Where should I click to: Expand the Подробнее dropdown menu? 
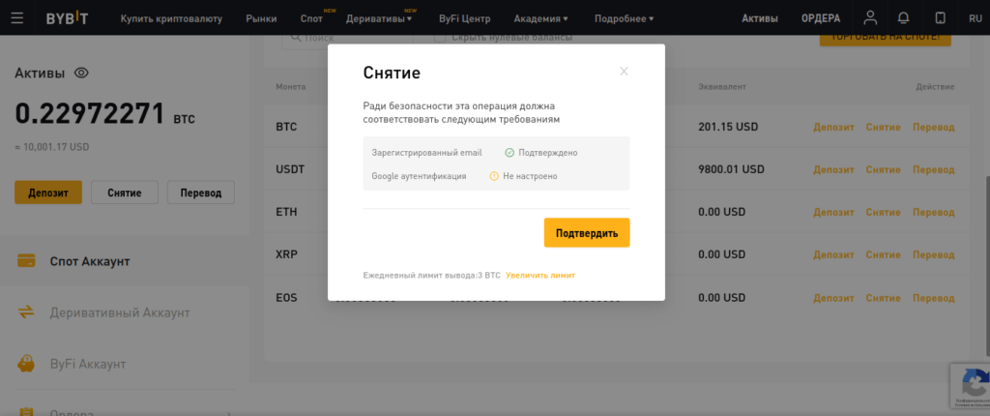point(624,18)
